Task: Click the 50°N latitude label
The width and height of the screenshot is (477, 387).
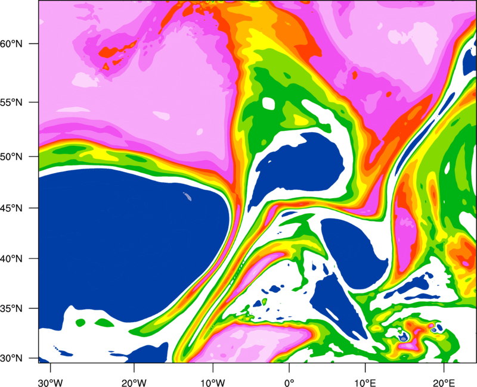Action: (x=11, y=157)
